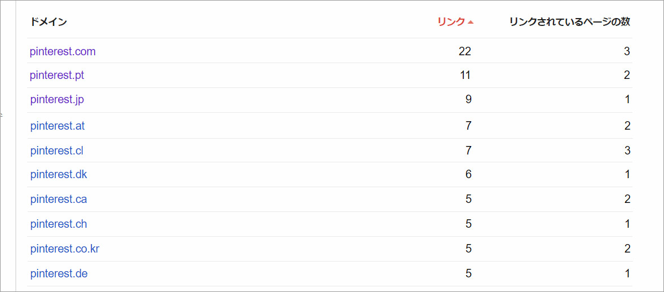Open the pinterest.ch domain link

pyautogui.click(x=59, y=223)
